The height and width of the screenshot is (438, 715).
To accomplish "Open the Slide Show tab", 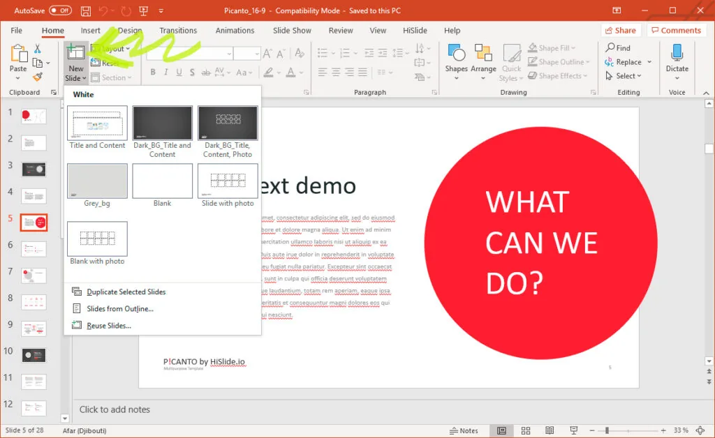I will pos(292,31).
